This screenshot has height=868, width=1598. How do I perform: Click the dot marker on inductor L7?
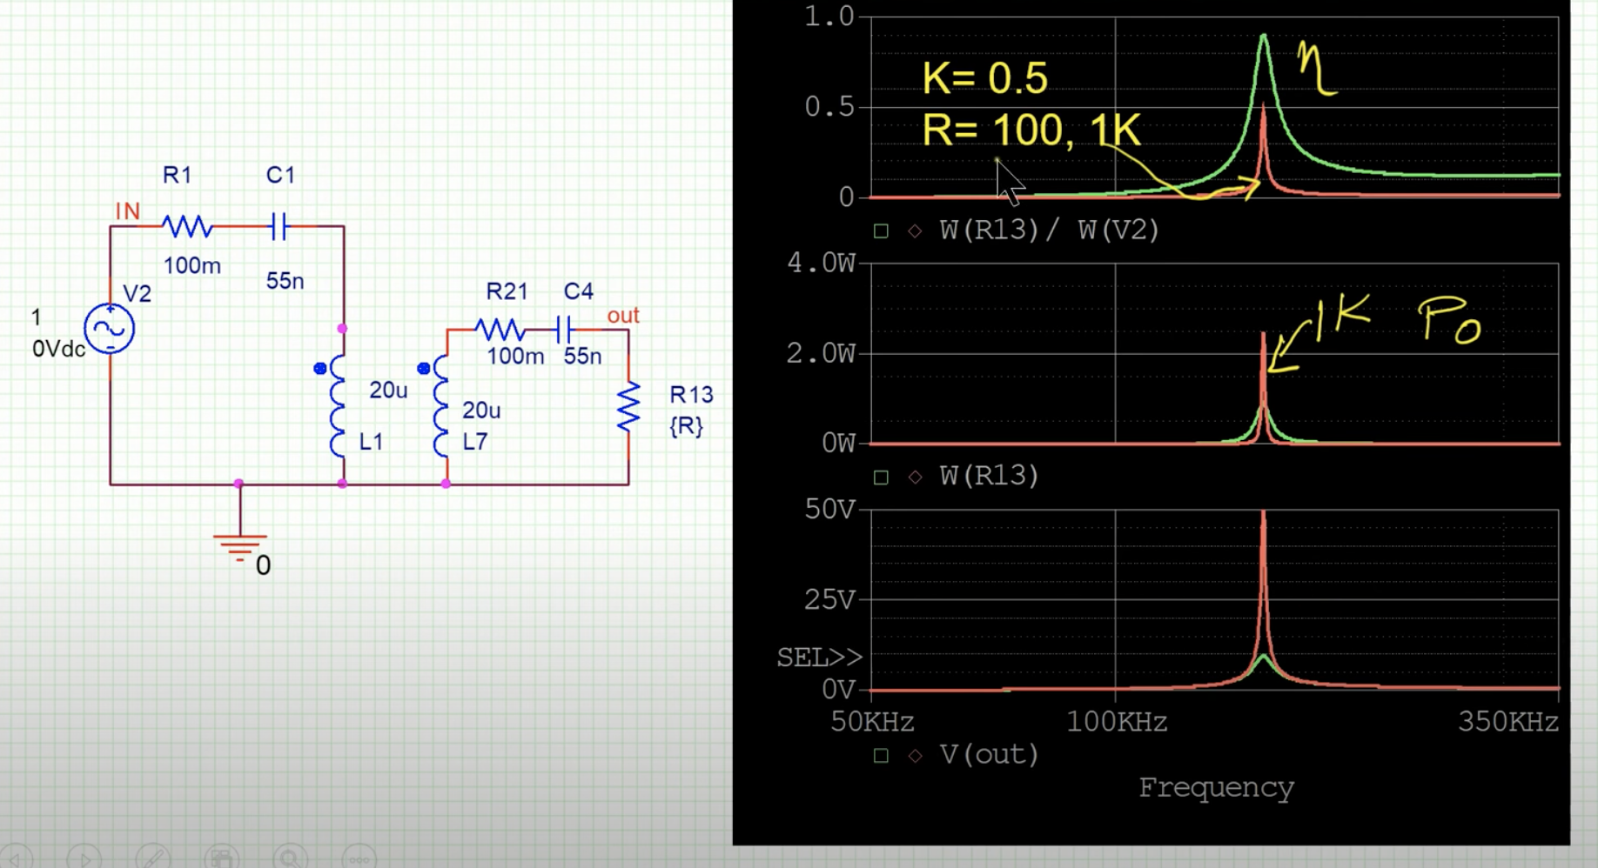[x=424, y=369]
